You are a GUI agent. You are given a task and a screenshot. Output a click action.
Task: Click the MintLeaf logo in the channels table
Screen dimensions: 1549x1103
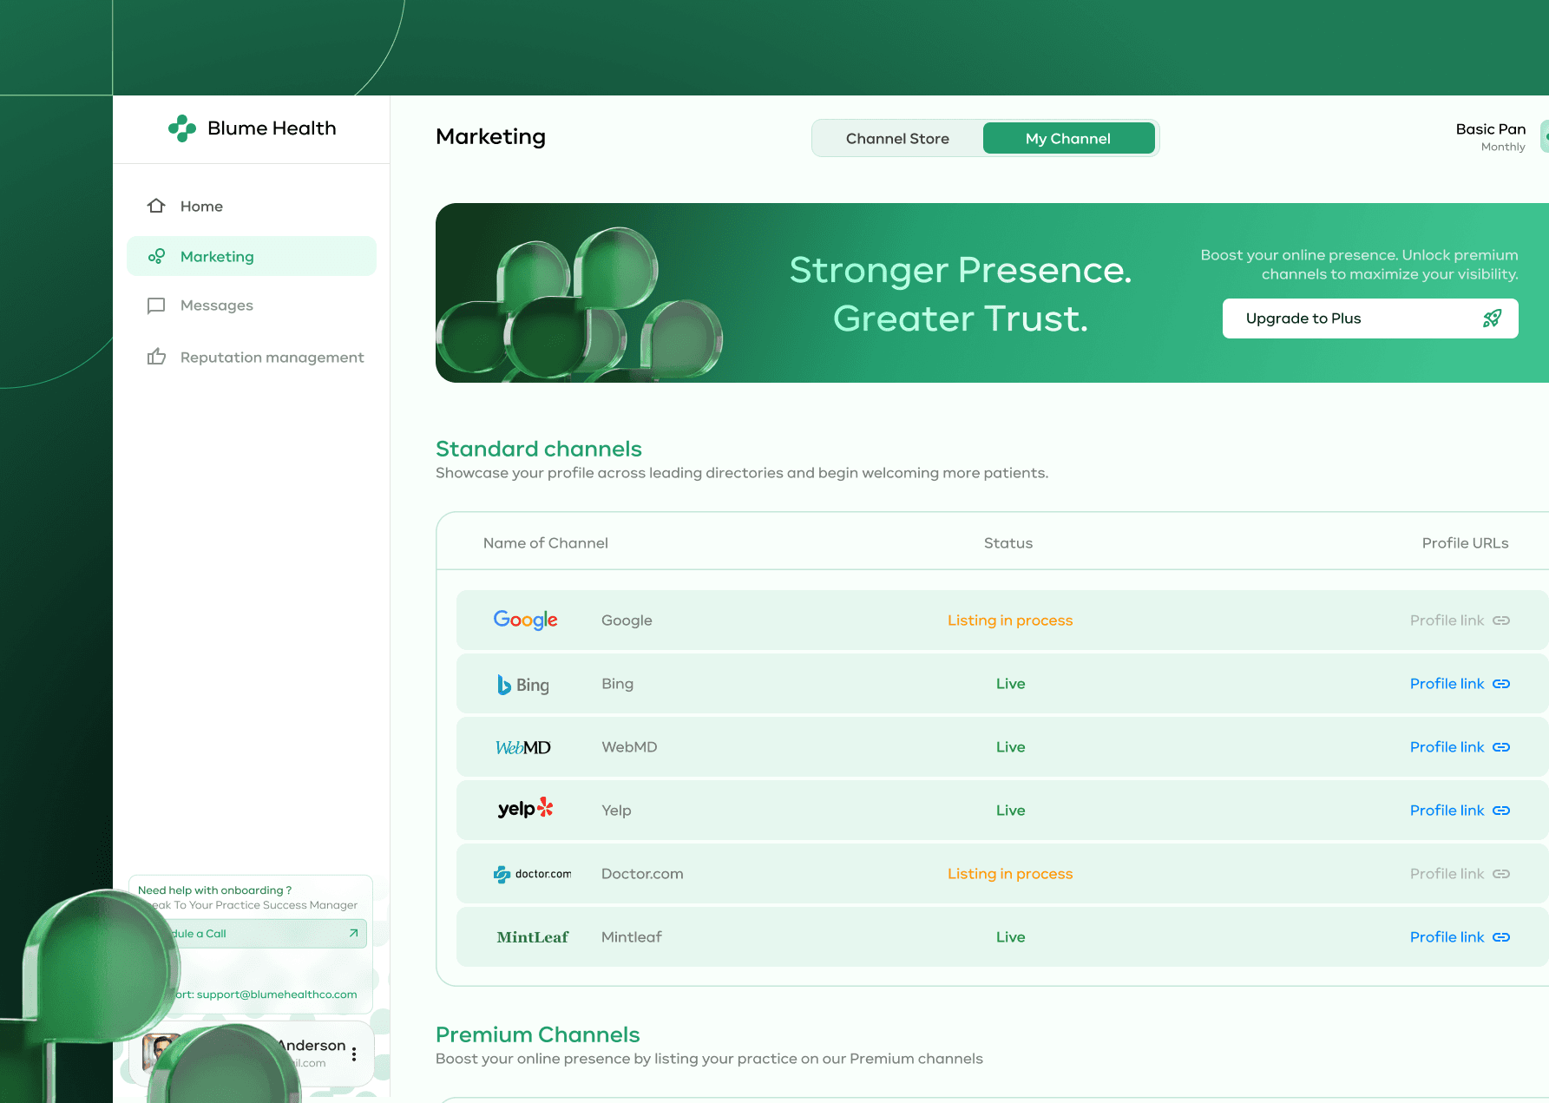[533, 937]
